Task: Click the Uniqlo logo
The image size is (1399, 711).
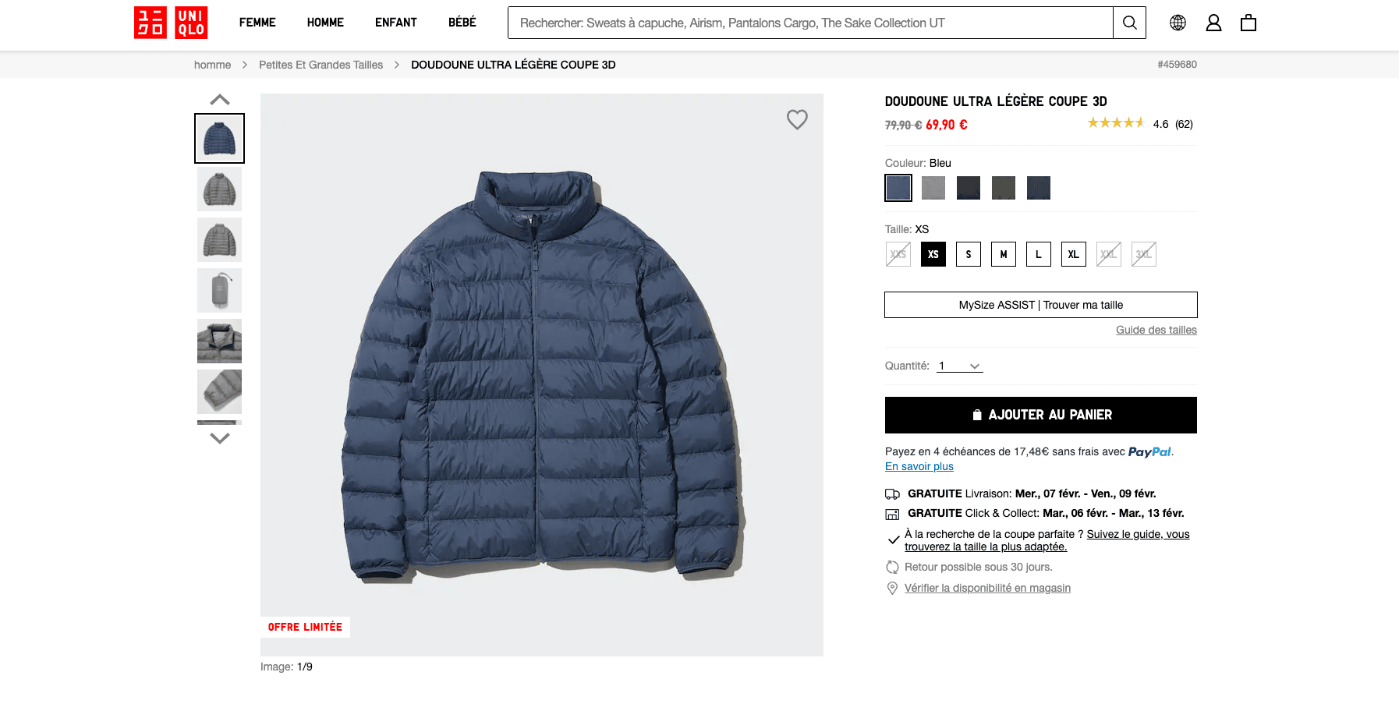Action: [x=171, y=23]
